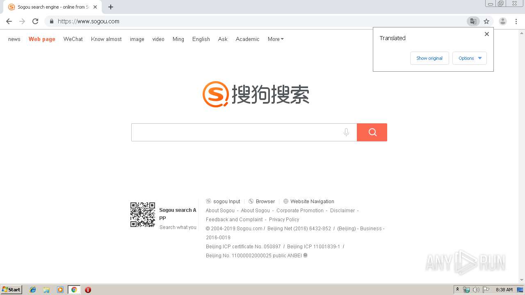
Task: Open the Corporate Promotion link
Action: tap(300, 211)
